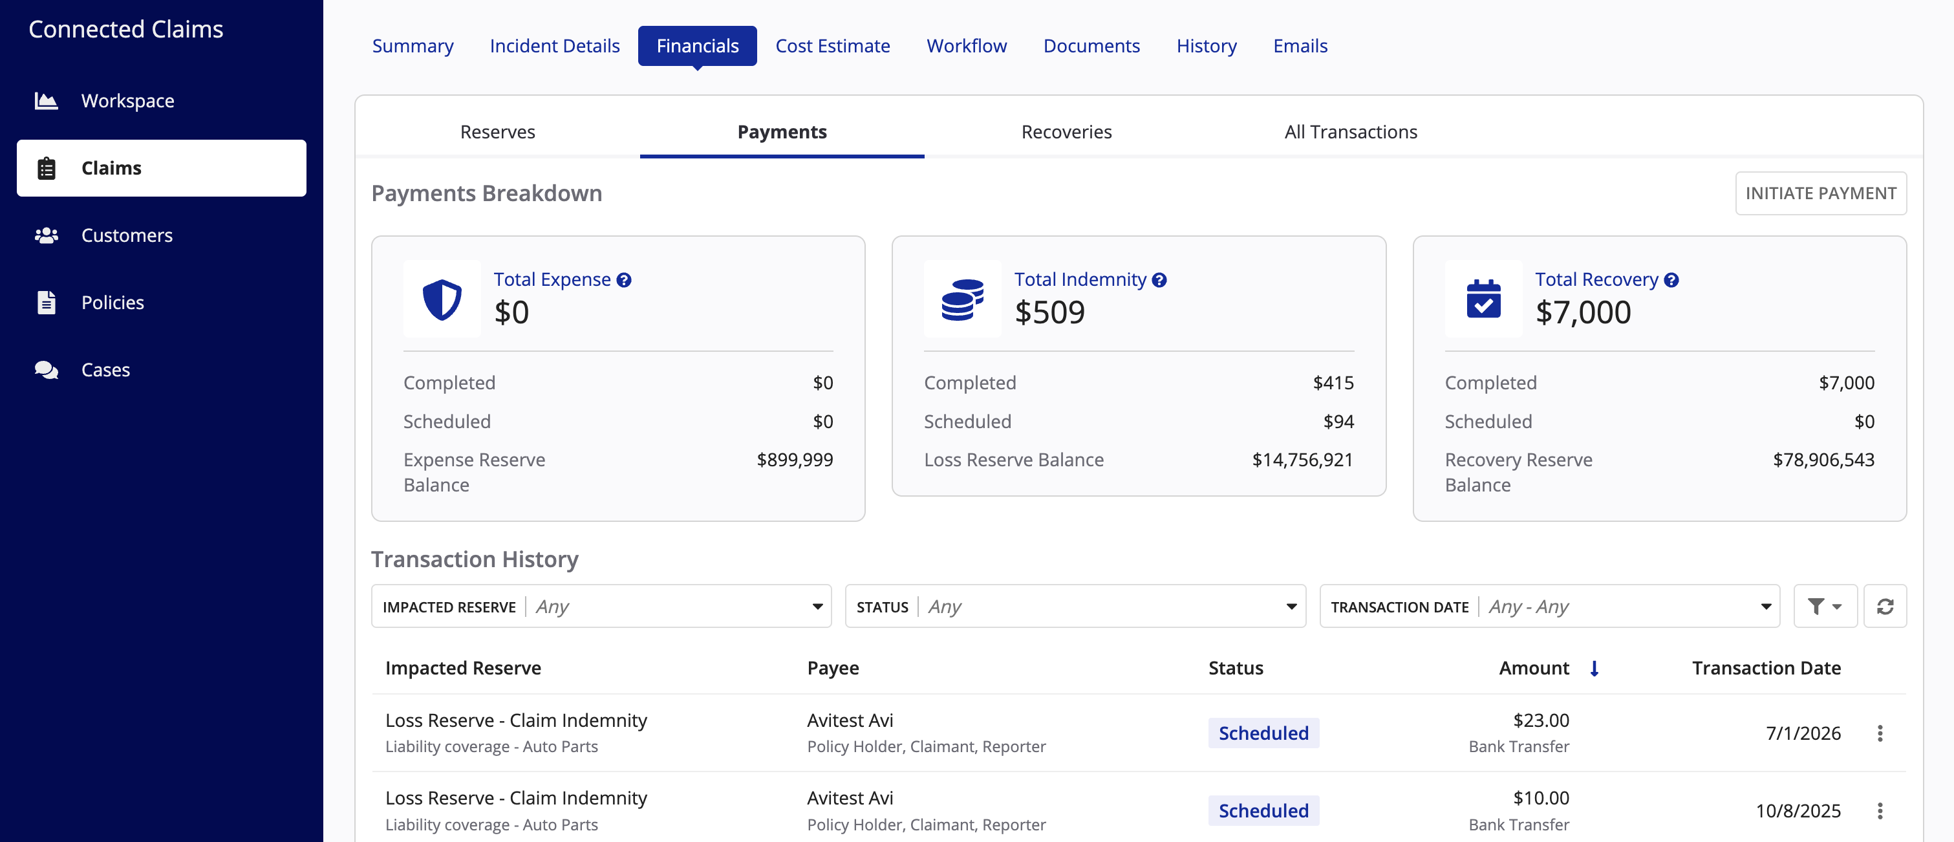Open the Documents tab
The height and width of the screenshot is (842, 1954).
point(1091,47)
